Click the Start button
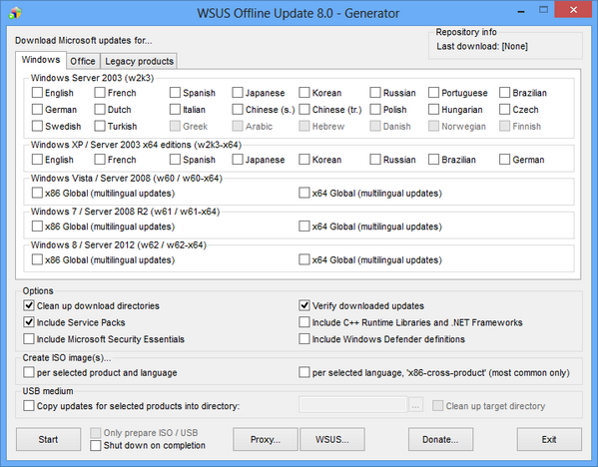Image resolution: width=598 pixels, height=467 pixels. pyautogui.click(x=48, y=439)
